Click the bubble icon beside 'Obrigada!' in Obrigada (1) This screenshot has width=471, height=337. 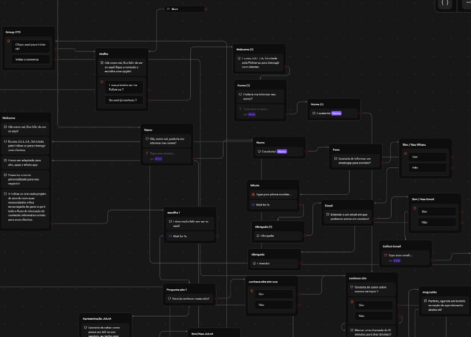click(x=258, y=235)
